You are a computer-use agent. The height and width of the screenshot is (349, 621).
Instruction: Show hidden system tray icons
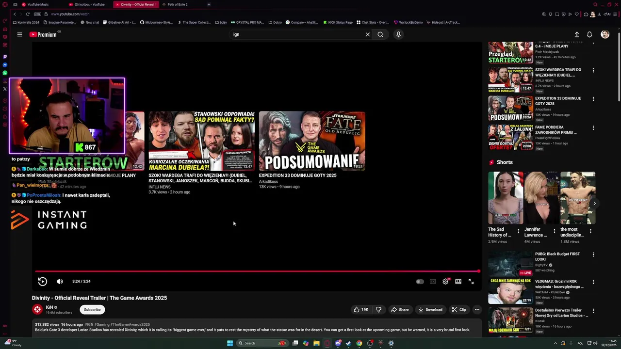(556, 343)
